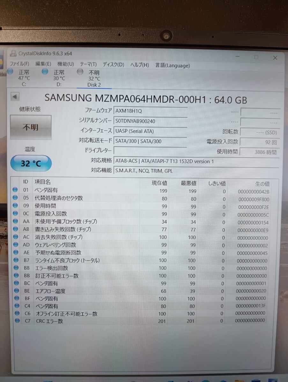Click the row name 書き込み失敗回数 (チップ)

point(63,229)
